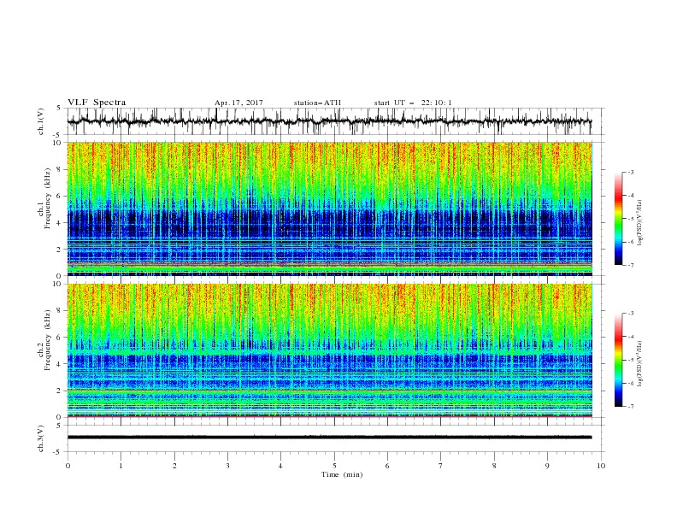
Task: Click the "1" tick on the time axis
Action: [x=121, y=466]
